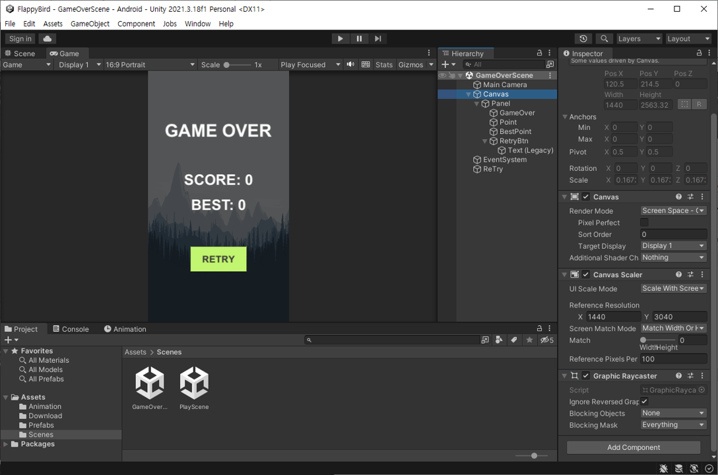Lock the Inspector panel
718x475 pixels.
pos(700,53)
